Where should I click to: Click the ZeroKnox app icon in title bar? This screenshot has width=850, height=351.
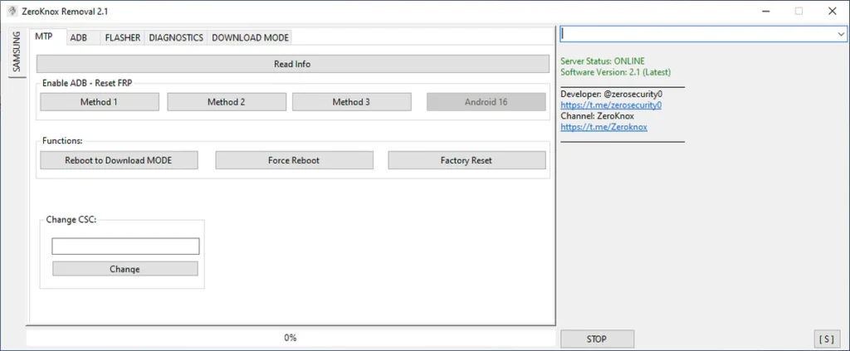(12, 11)
